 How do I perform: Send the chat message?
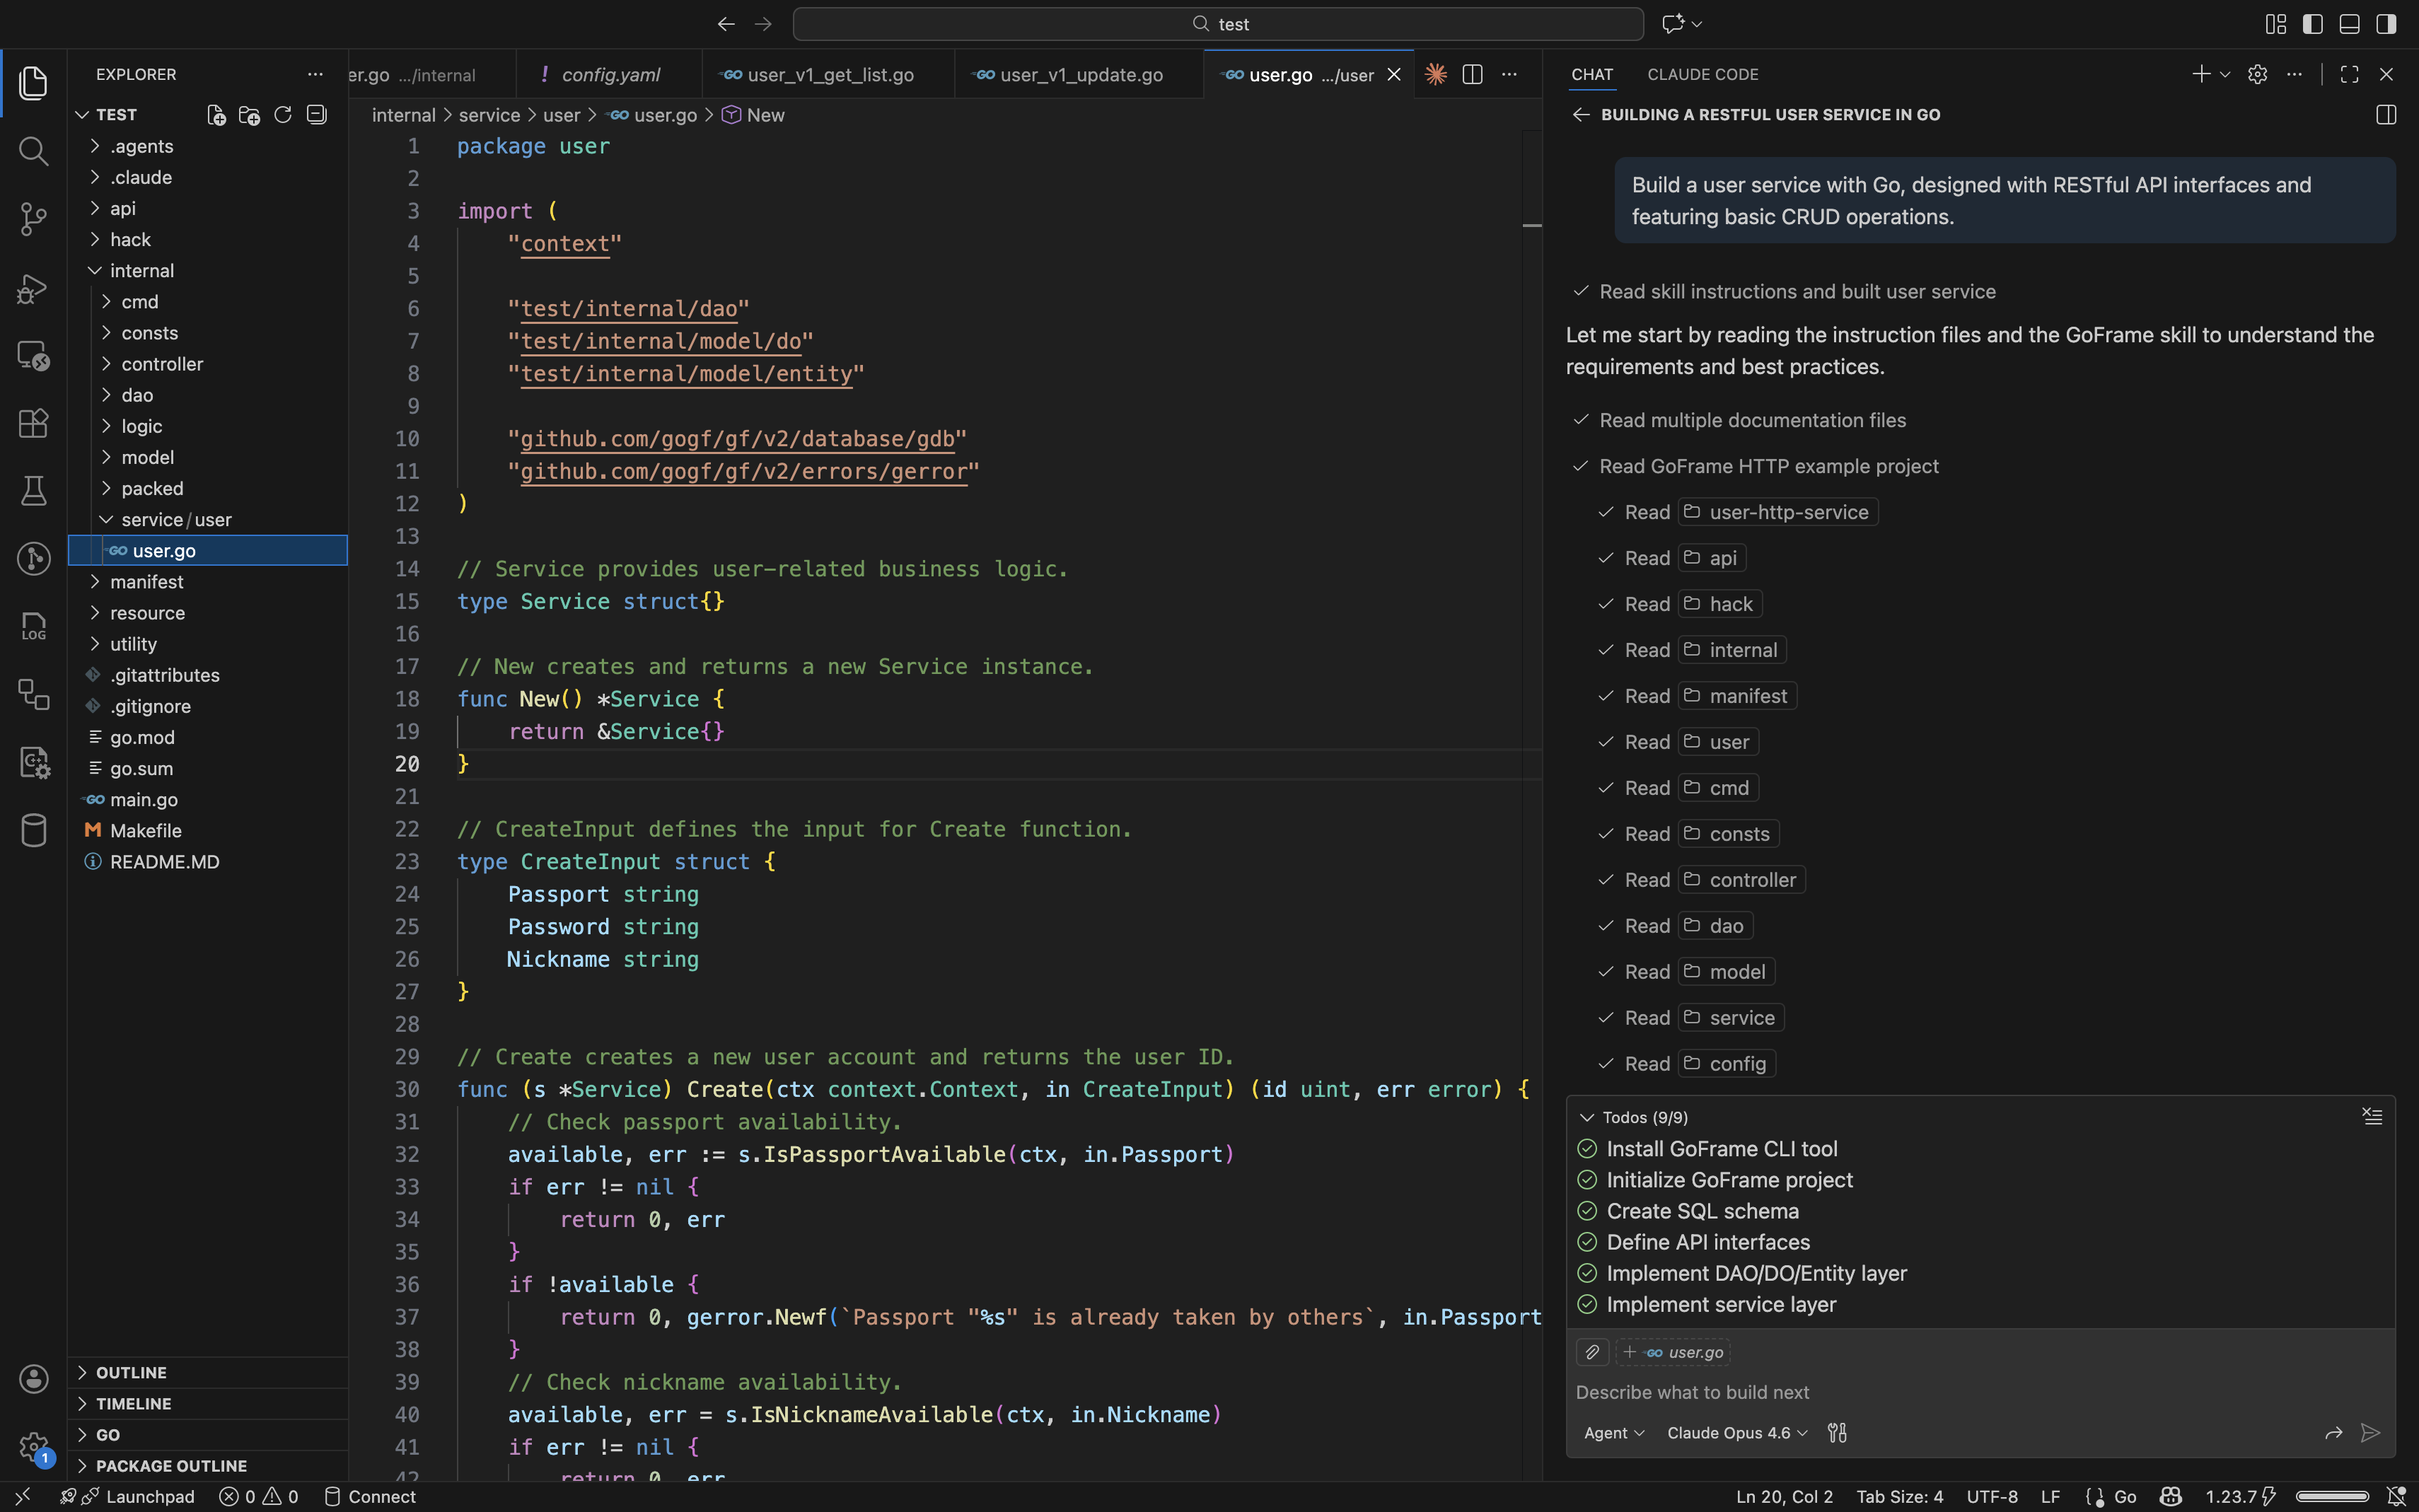[x=2370, y=1433]
